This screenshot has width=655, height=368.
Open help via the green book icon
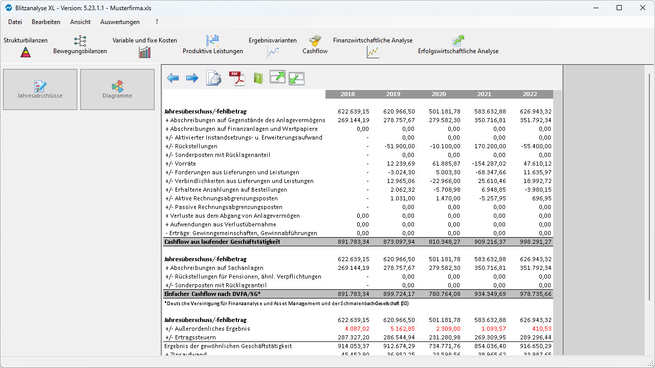[258, 78]
